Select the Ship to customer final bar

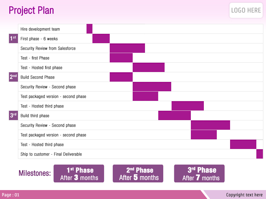tap(260, 154)
